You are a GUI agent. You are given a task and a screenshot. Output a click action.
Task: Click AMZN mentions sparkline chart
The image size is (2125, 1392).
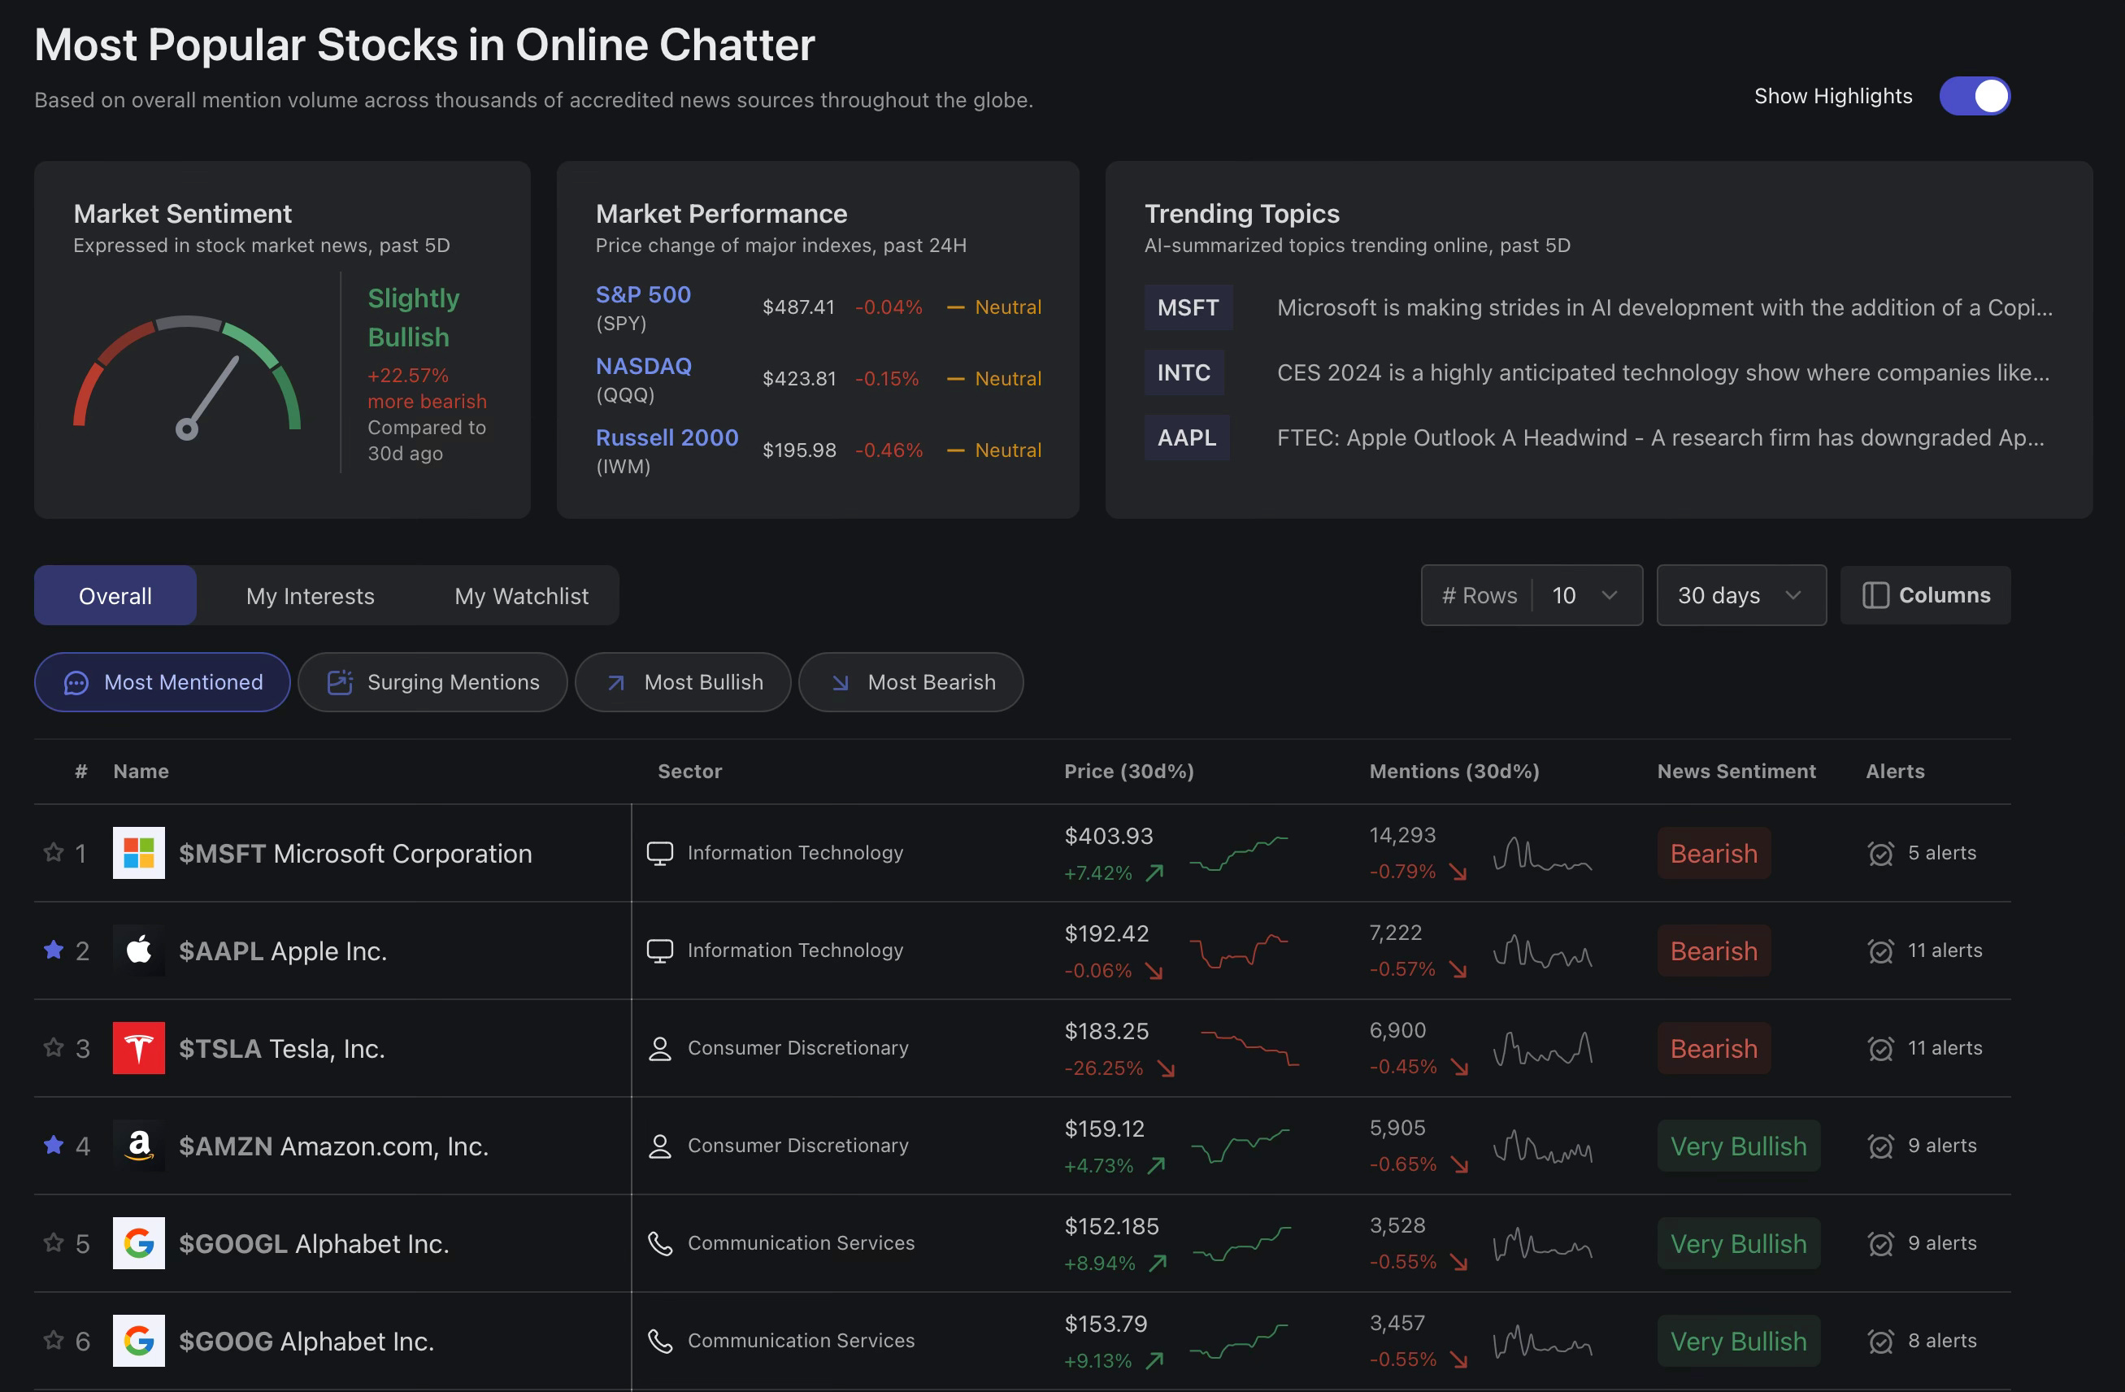[x=1543, y=1146]
